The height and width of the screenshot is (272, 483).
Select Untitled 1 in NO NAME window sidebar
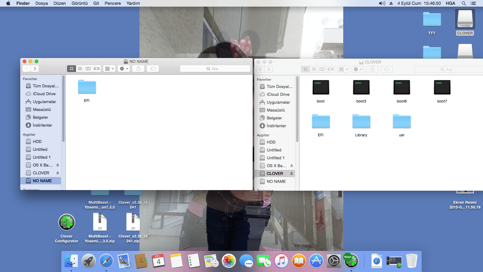coord(42,157)
